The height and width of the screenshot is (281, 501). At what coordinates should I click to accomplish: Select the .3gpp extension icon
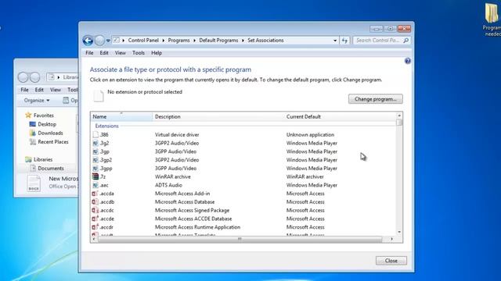coord(96,169)
